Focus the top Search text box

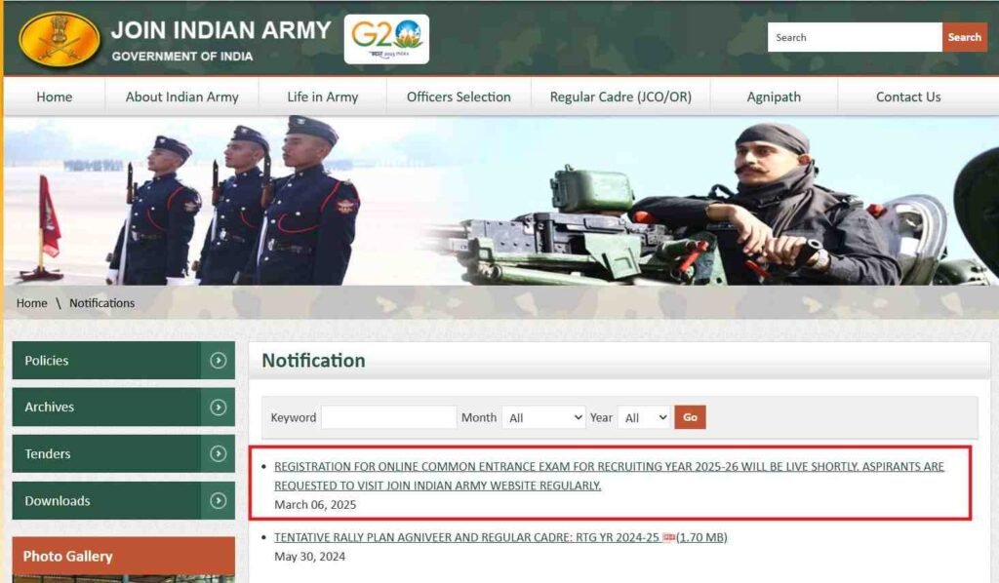coord(855,37)
